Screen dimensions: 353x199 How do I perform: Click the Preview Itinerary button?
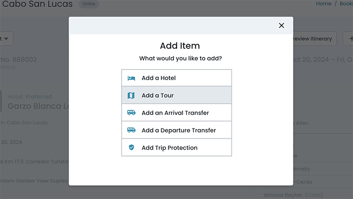315,39
